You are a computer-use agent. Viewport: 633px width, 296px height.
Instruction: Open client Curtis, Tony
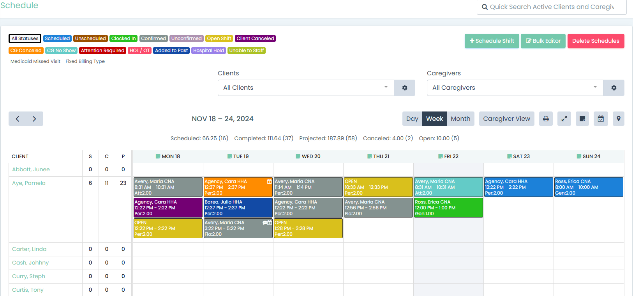[28, 290]
